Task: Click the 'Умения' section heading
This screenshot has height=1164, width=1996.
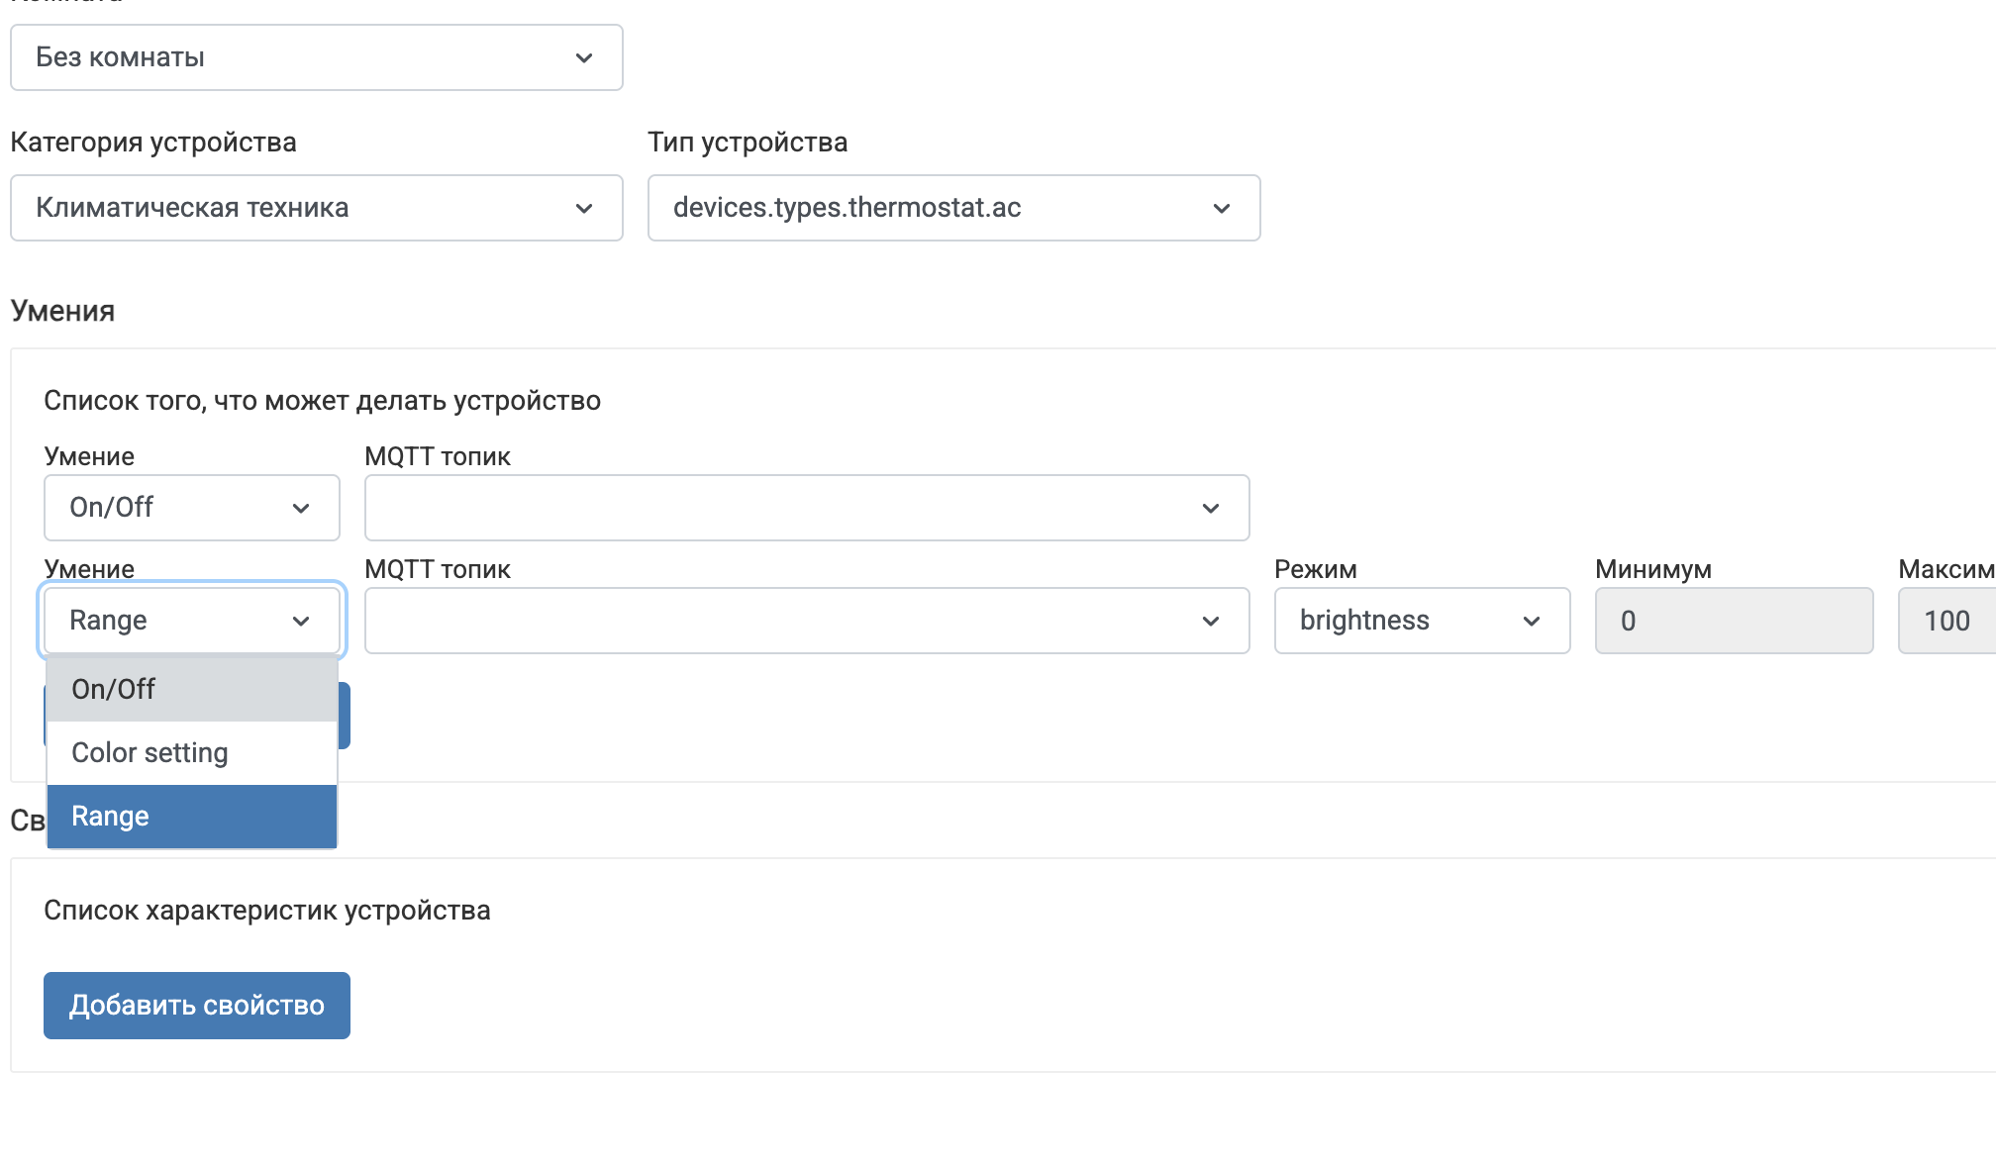Action: tap(62, 311)
